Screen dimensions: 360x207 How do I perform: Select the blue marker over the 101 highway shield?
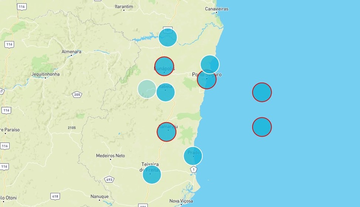coord(168,37)
